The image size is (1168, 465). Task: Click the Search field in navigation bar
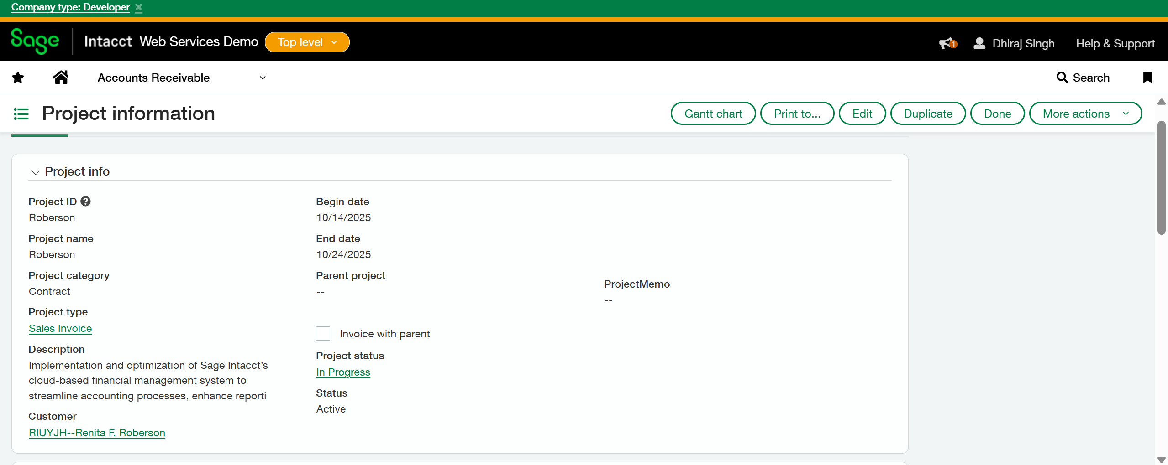tap(1083, 78)
